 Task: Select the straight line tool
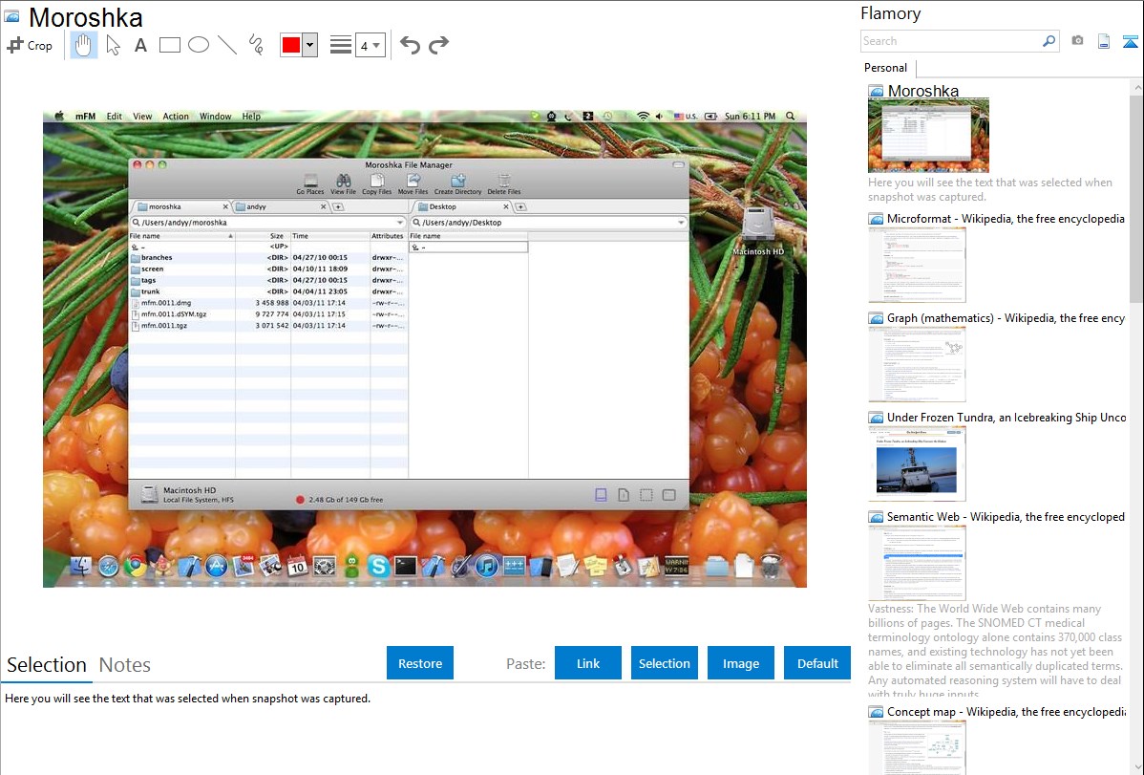pos(226,45)
